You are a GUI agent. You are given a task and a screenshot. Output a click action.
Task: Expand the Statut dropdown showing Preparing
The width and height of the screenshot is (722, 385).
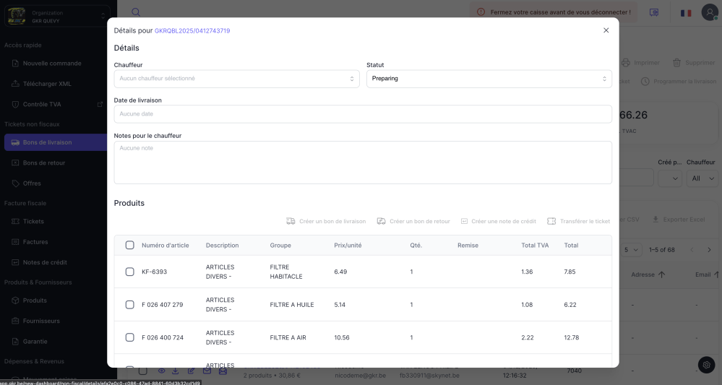tap(489, 79)
